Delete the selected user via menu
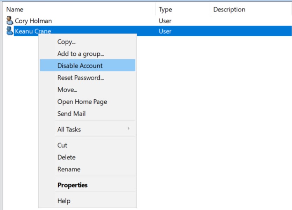292x210 pixels. [66, 157]
